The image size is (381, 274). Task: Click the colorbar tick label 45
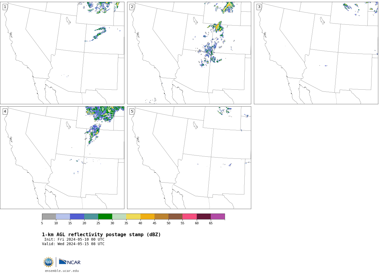154,223
